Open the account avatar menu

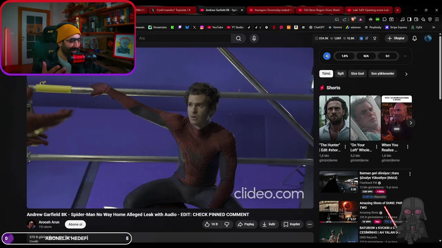tap(428, 38)
